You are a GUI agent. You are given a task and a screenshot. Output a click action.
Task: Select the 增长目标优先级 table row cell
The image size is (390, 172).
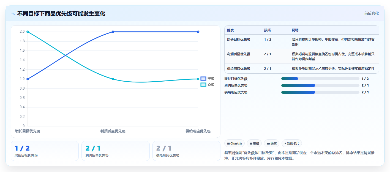pyautogui.click(x=239, y=40)
